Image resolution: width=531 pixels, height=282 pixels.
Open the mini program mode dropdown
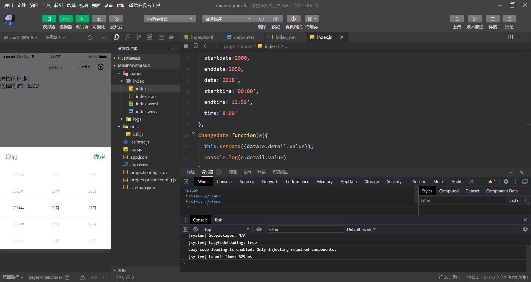[x=170, y=19]
